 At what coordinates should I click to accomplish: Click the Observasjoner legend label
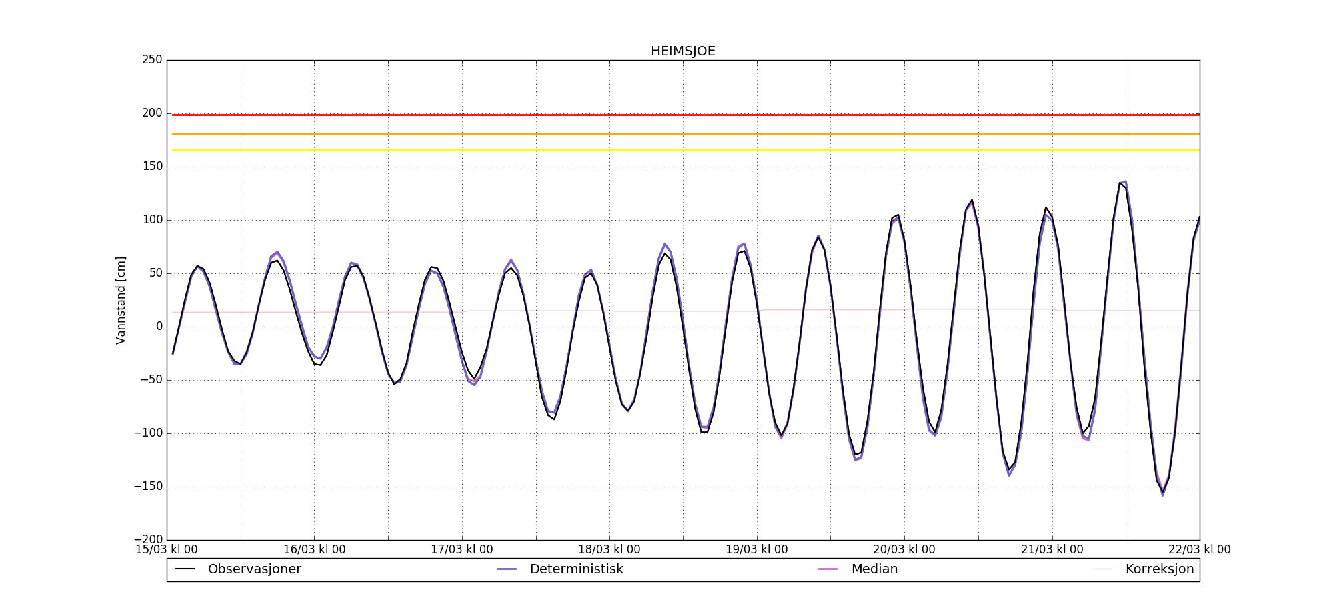click(x=254, y=569)
